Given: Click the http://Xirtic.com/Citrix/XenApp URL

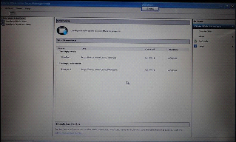Looking at the screenshot, I should coord(99,58).
